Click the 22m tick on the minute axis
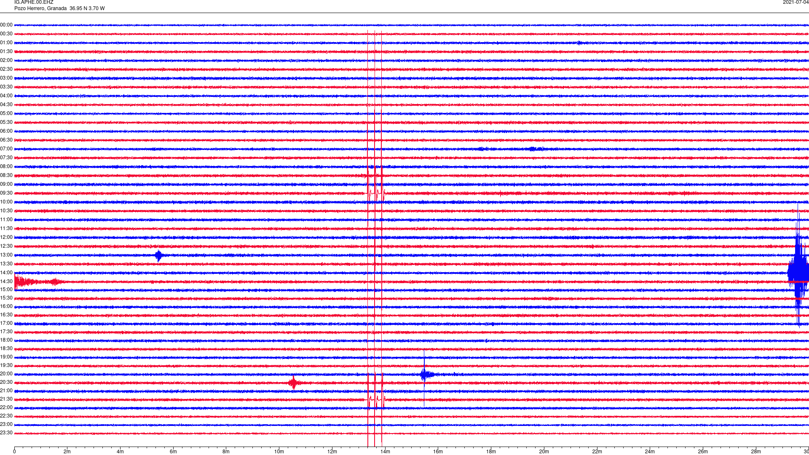 597,452
